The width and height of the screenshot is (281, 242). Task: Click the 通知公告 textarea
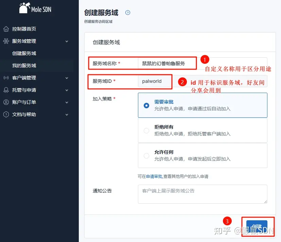pyautogui.click(x=203, y=194)
